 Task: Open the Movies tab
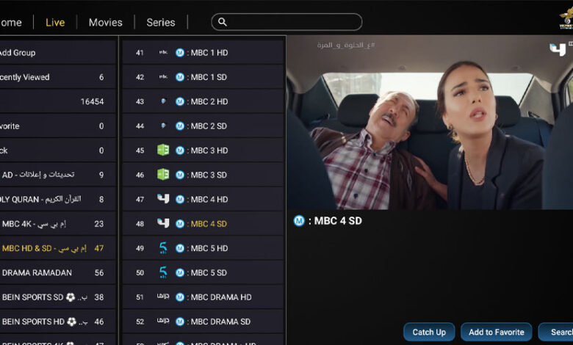106,22
